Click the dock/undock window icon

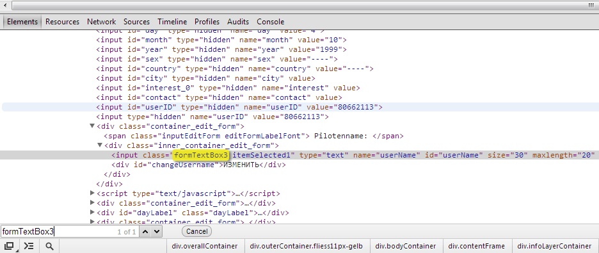click(x=10, y=246)
